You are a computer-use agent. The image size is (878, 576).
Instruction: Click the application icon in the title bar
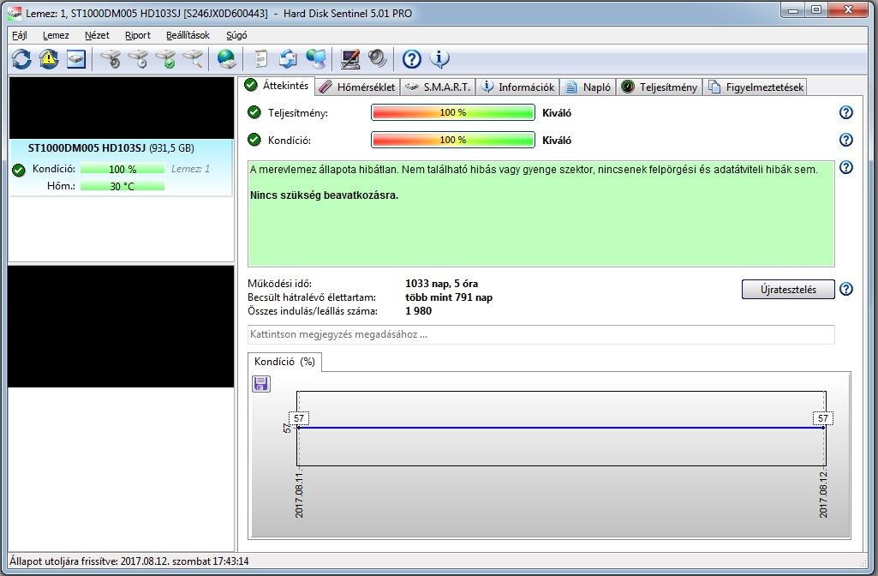tap(15, 13)
